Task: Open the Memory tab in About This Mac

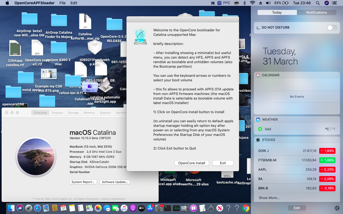Action: pyautogui.click(x=89, y=113)
